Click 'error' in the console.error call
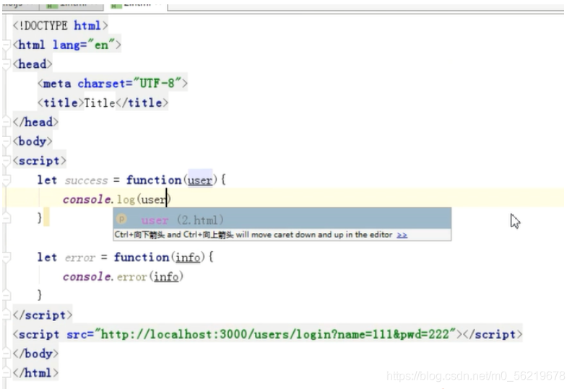This screenshot has height=389, width=572. [131, 277]
